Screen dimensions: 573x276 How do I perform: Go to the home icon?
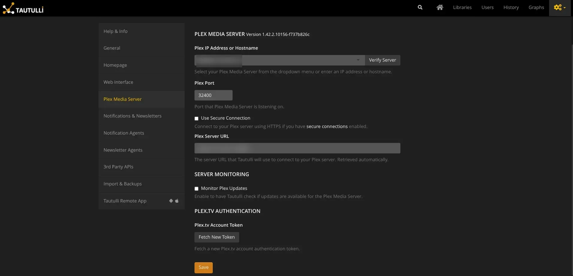(x=440, y=7)
